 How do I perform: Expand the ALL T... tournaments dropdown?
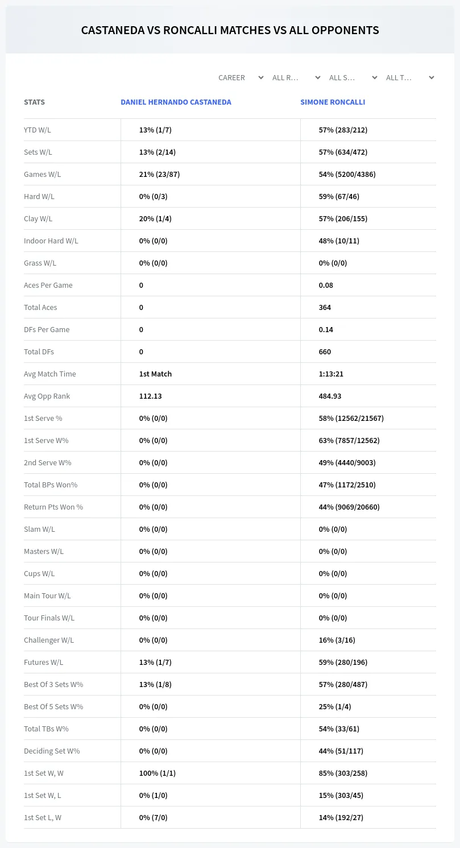point(411,77)
